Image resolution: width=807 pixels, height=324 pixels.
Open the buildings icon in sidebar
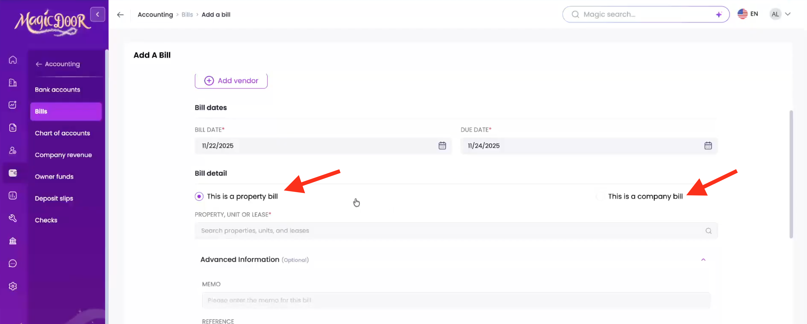click(13, 83)
